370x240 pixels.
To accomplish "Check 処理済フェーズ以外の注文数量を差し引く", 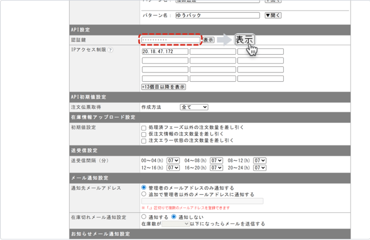I will 144,128.
